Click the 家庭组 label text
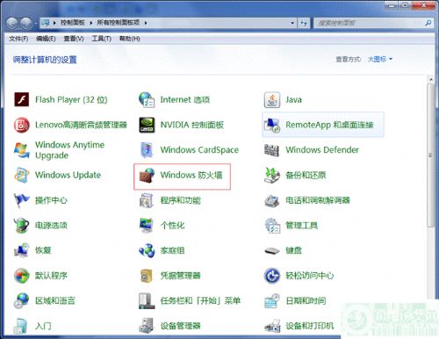 pos(172,250)
